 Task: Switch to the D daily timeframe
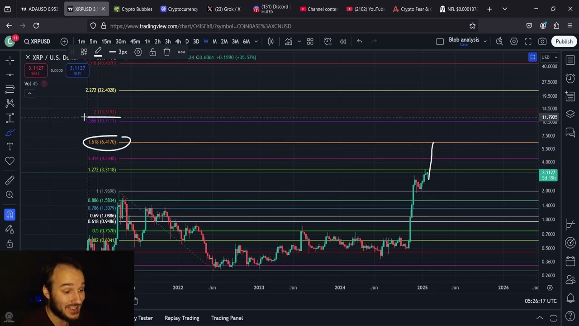tap(187, 42)
